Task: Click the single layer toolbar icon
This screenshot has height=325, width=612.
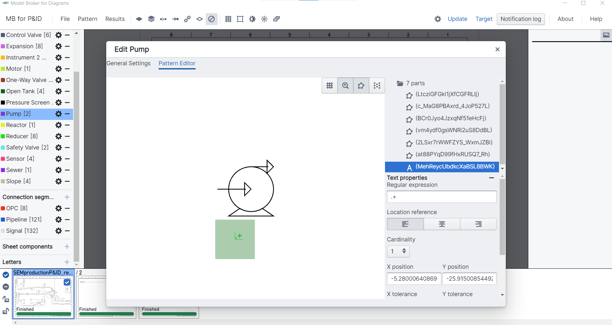Action: [x=139, y=19]
